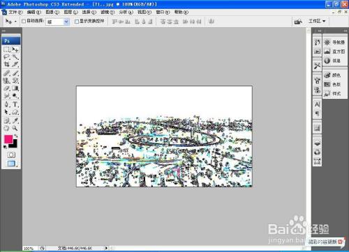
Task: Click the Ps logo atop the toolbox
Action: tap(11, 41)
